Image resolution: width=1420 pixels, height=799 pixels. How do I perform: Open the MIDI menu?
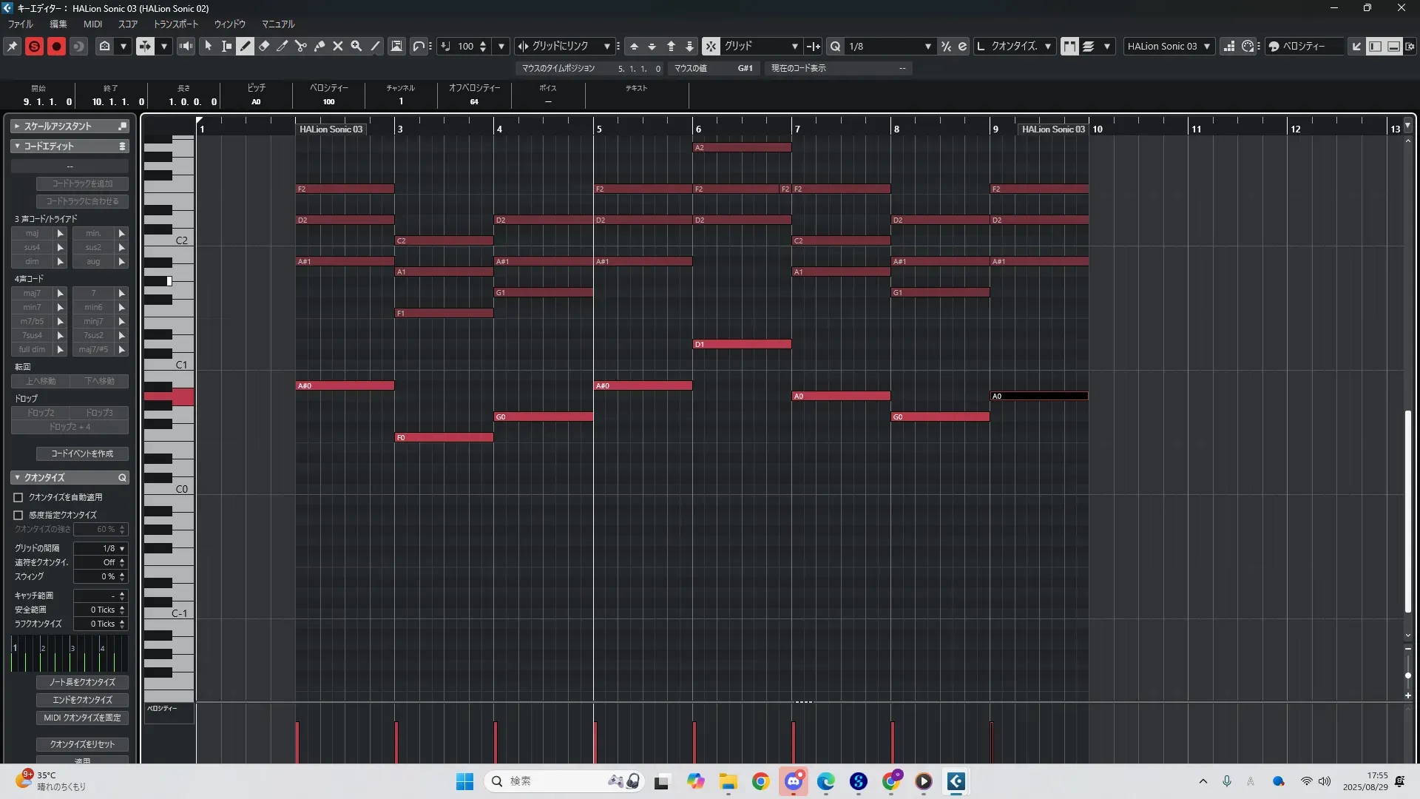click(x=92, y=24)
